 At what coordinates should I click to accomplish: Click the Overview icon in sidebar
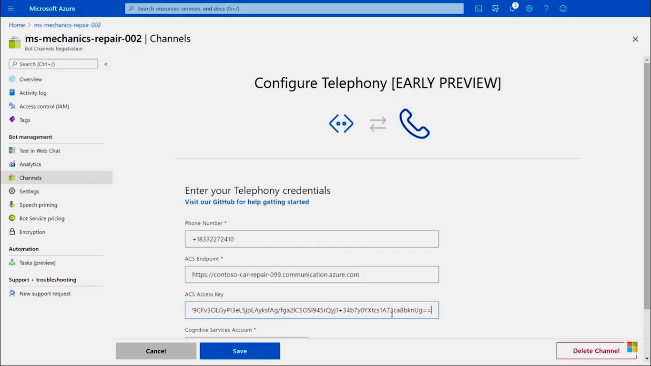12,79
